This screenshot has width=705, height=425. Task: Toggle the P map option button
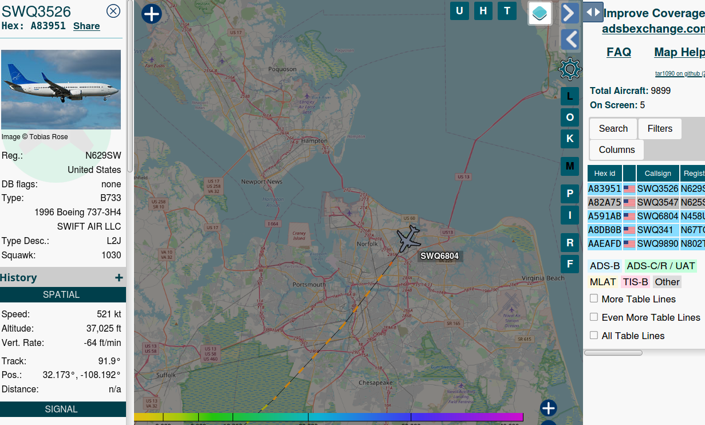(570, 194)
